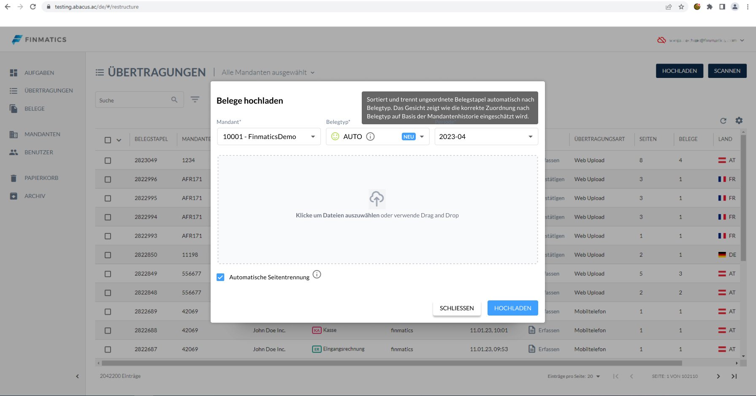Check the row 2822996 checkbox

[x=108, y=179]
